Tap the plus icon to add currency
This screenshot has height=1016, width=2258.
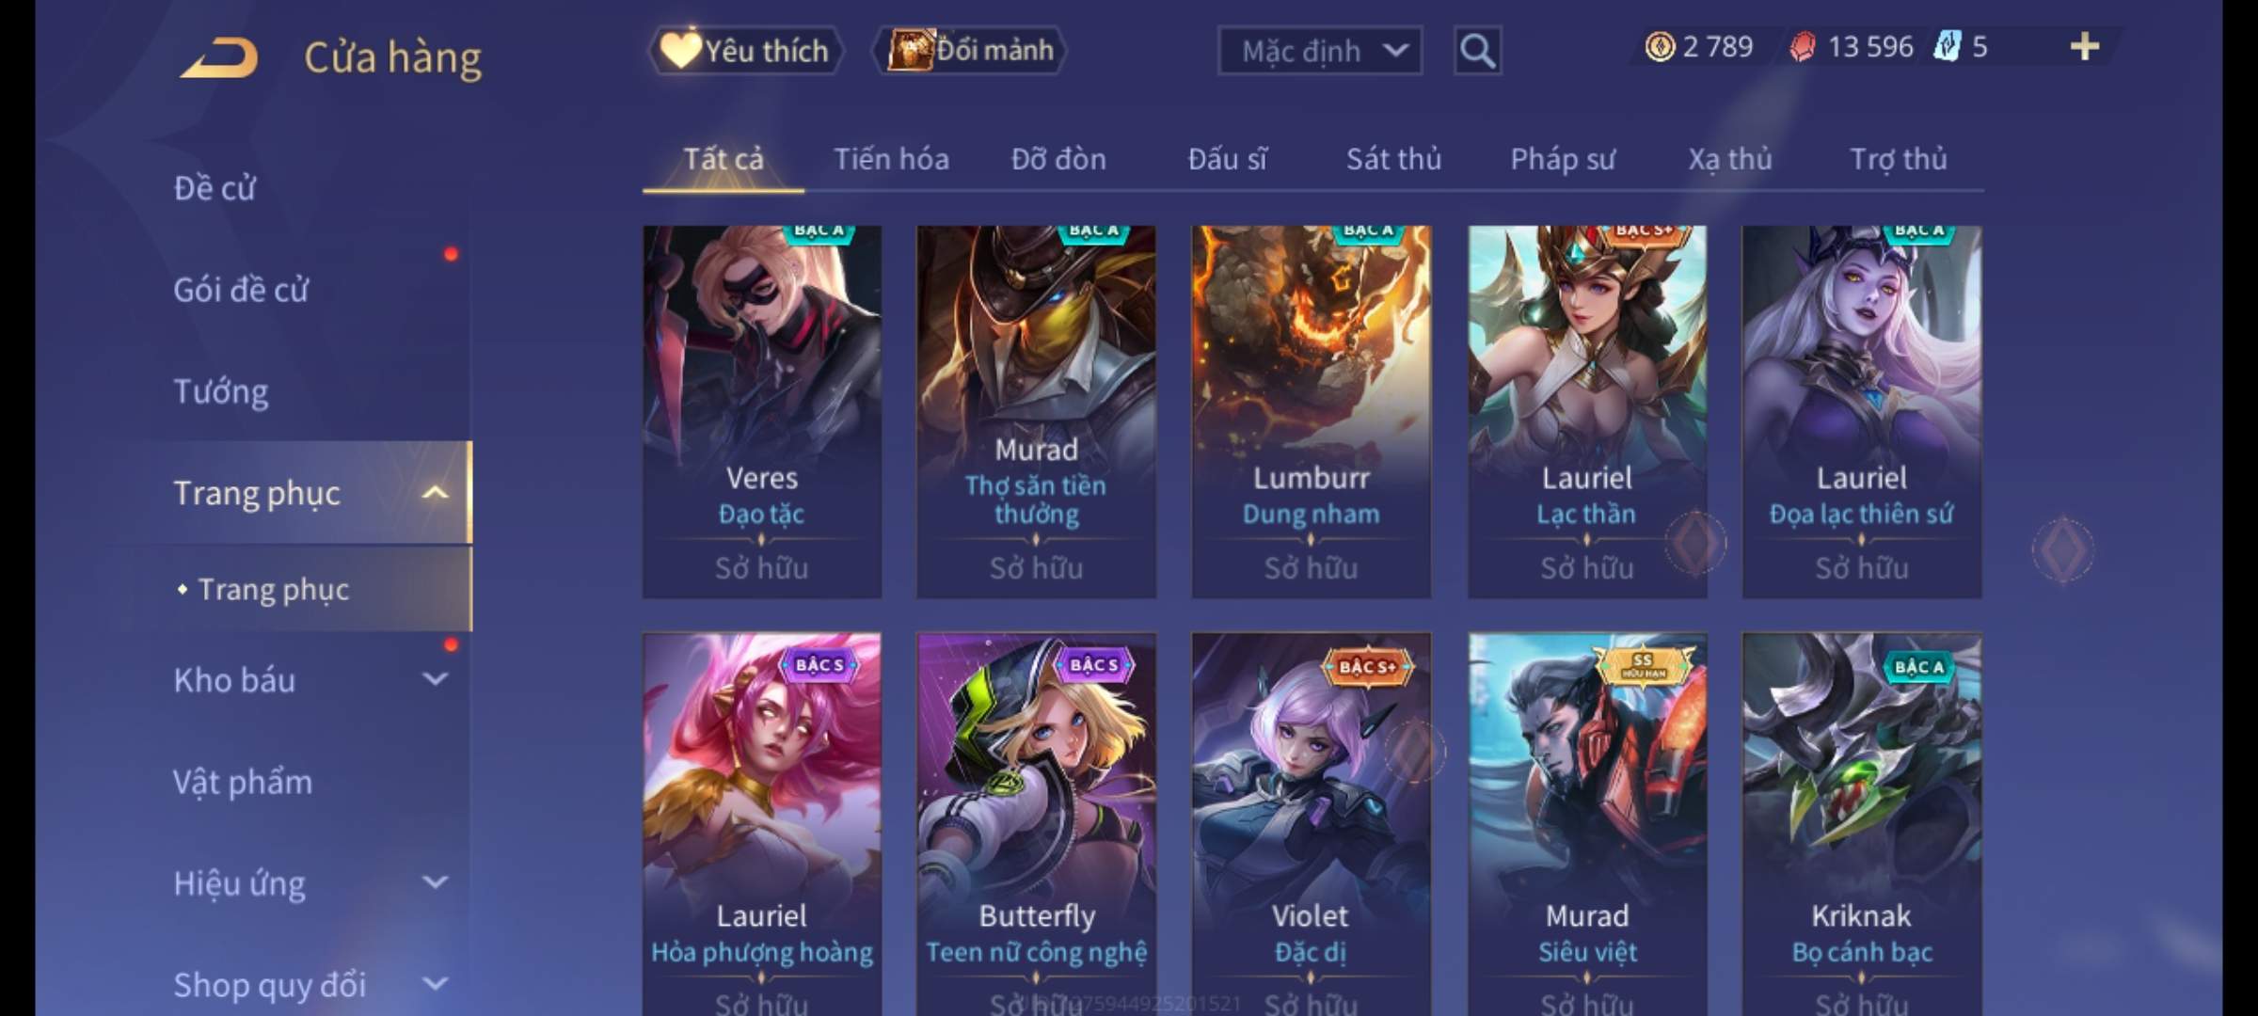[x=2084, y=46]
